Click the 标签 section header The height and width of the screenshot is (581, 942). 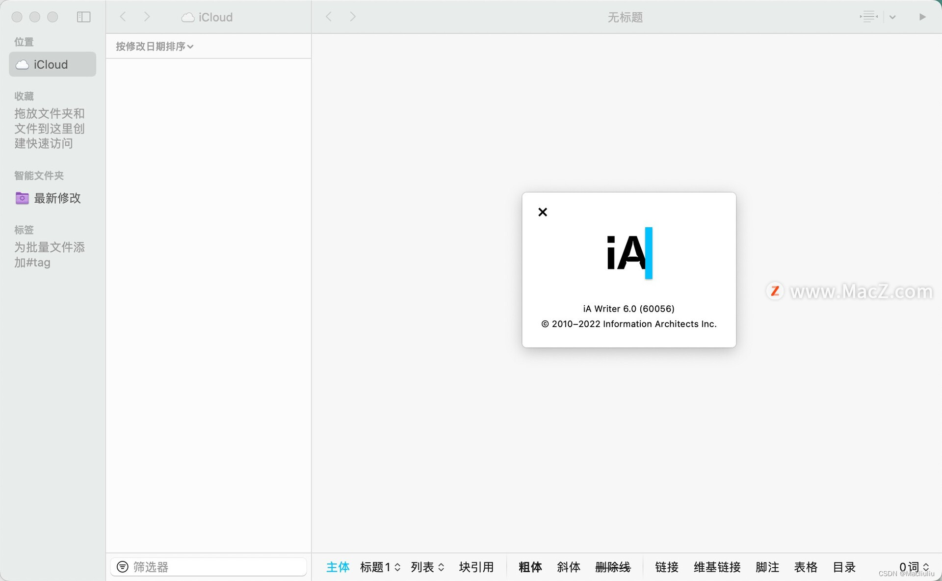pos(24,230)
